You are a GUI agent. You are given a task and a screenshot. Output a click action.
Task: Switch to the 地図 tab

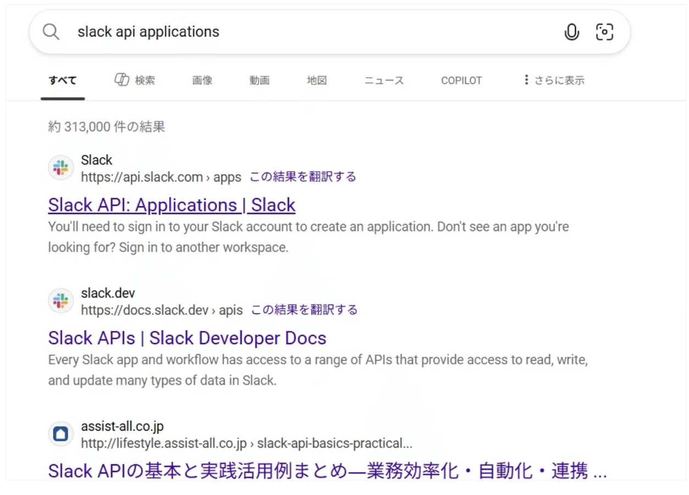tap(317, 81)
